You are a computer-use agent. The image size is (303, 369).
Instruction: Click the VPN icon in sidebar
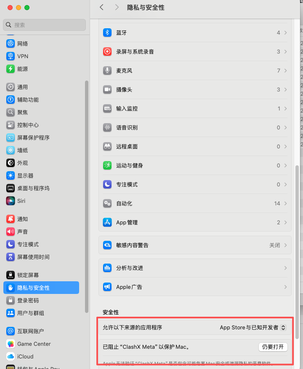(x=11, y=56)
